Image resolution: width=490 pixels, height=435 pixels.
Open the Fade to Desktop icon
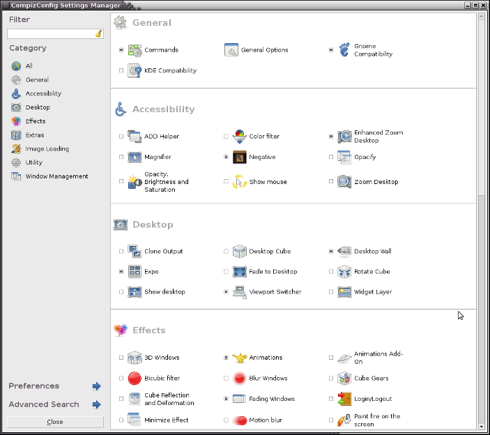pyautogui.click(x=240, y=272)
